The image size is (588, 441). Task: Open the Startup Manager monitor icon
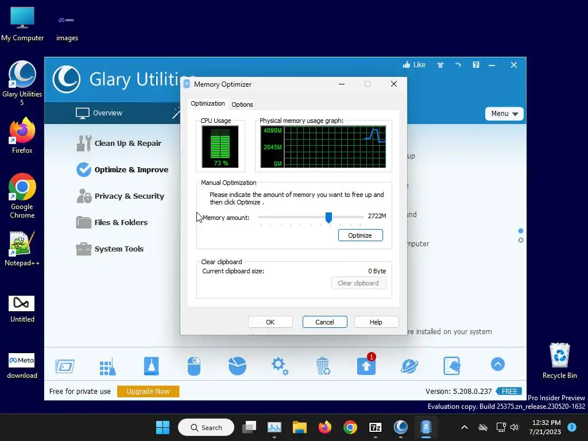pos(65,366)
